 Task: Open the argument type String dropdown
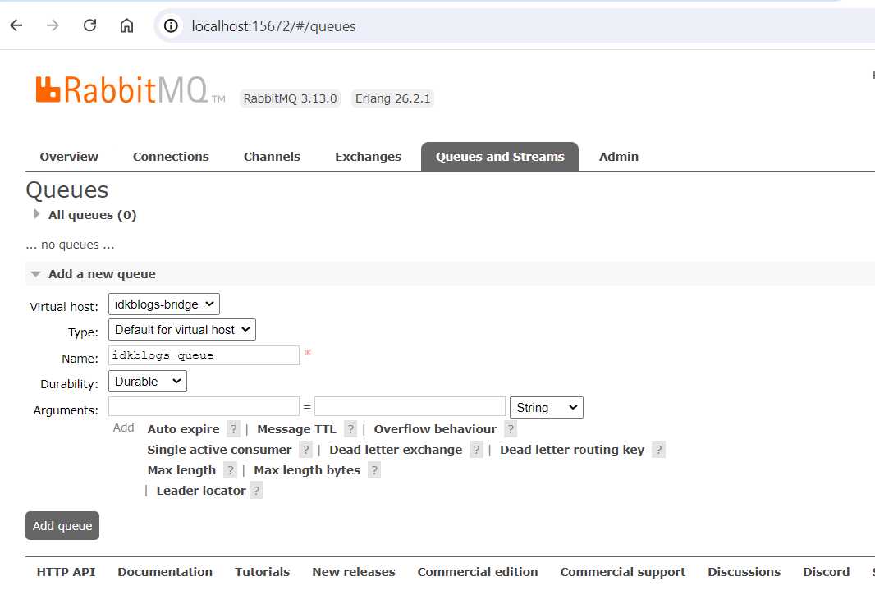point(547,408)
